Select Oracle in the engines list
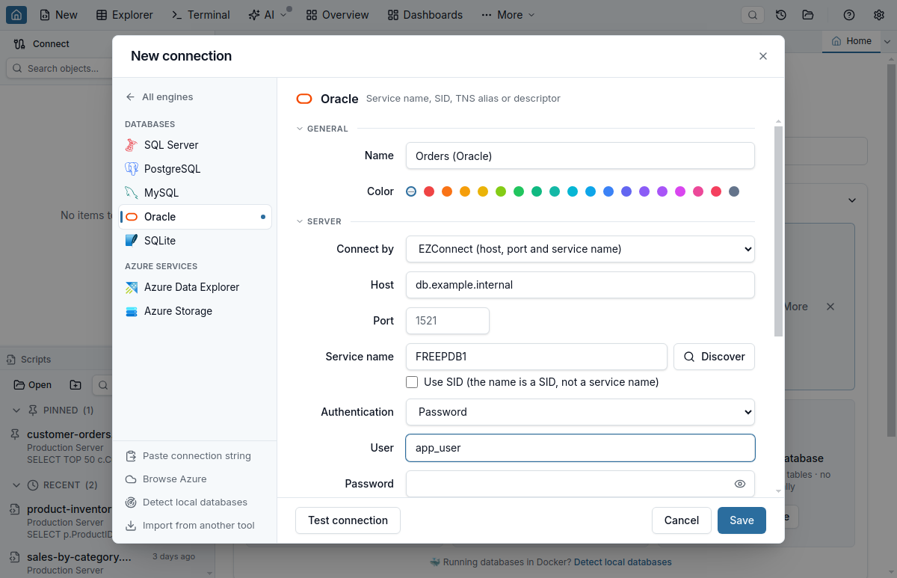This screenshot has height=578, width=897. click(x=195, y=217)
